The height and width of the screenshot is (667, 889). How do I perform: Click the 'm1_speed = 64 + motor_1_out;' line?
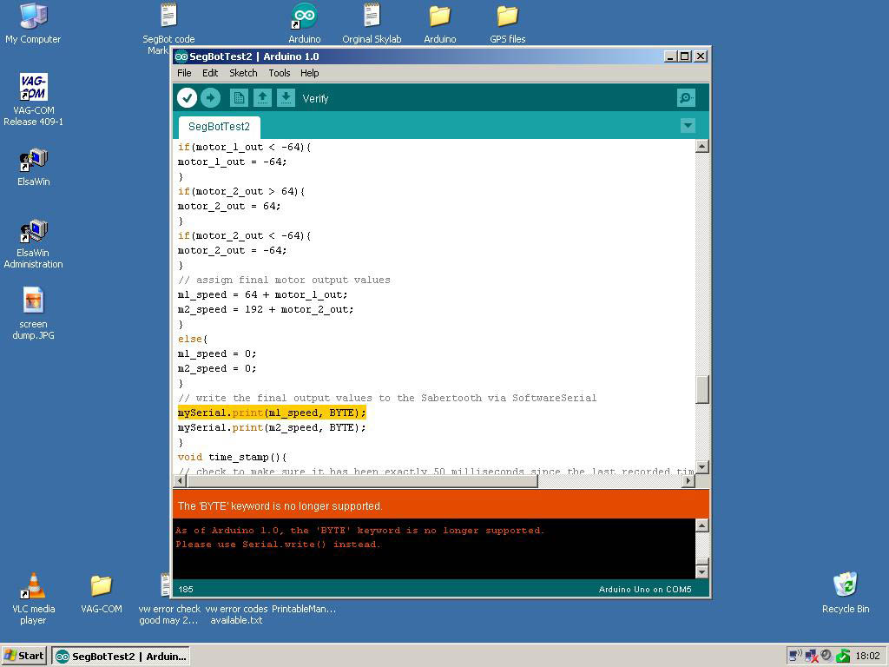[x=262, y=294]
